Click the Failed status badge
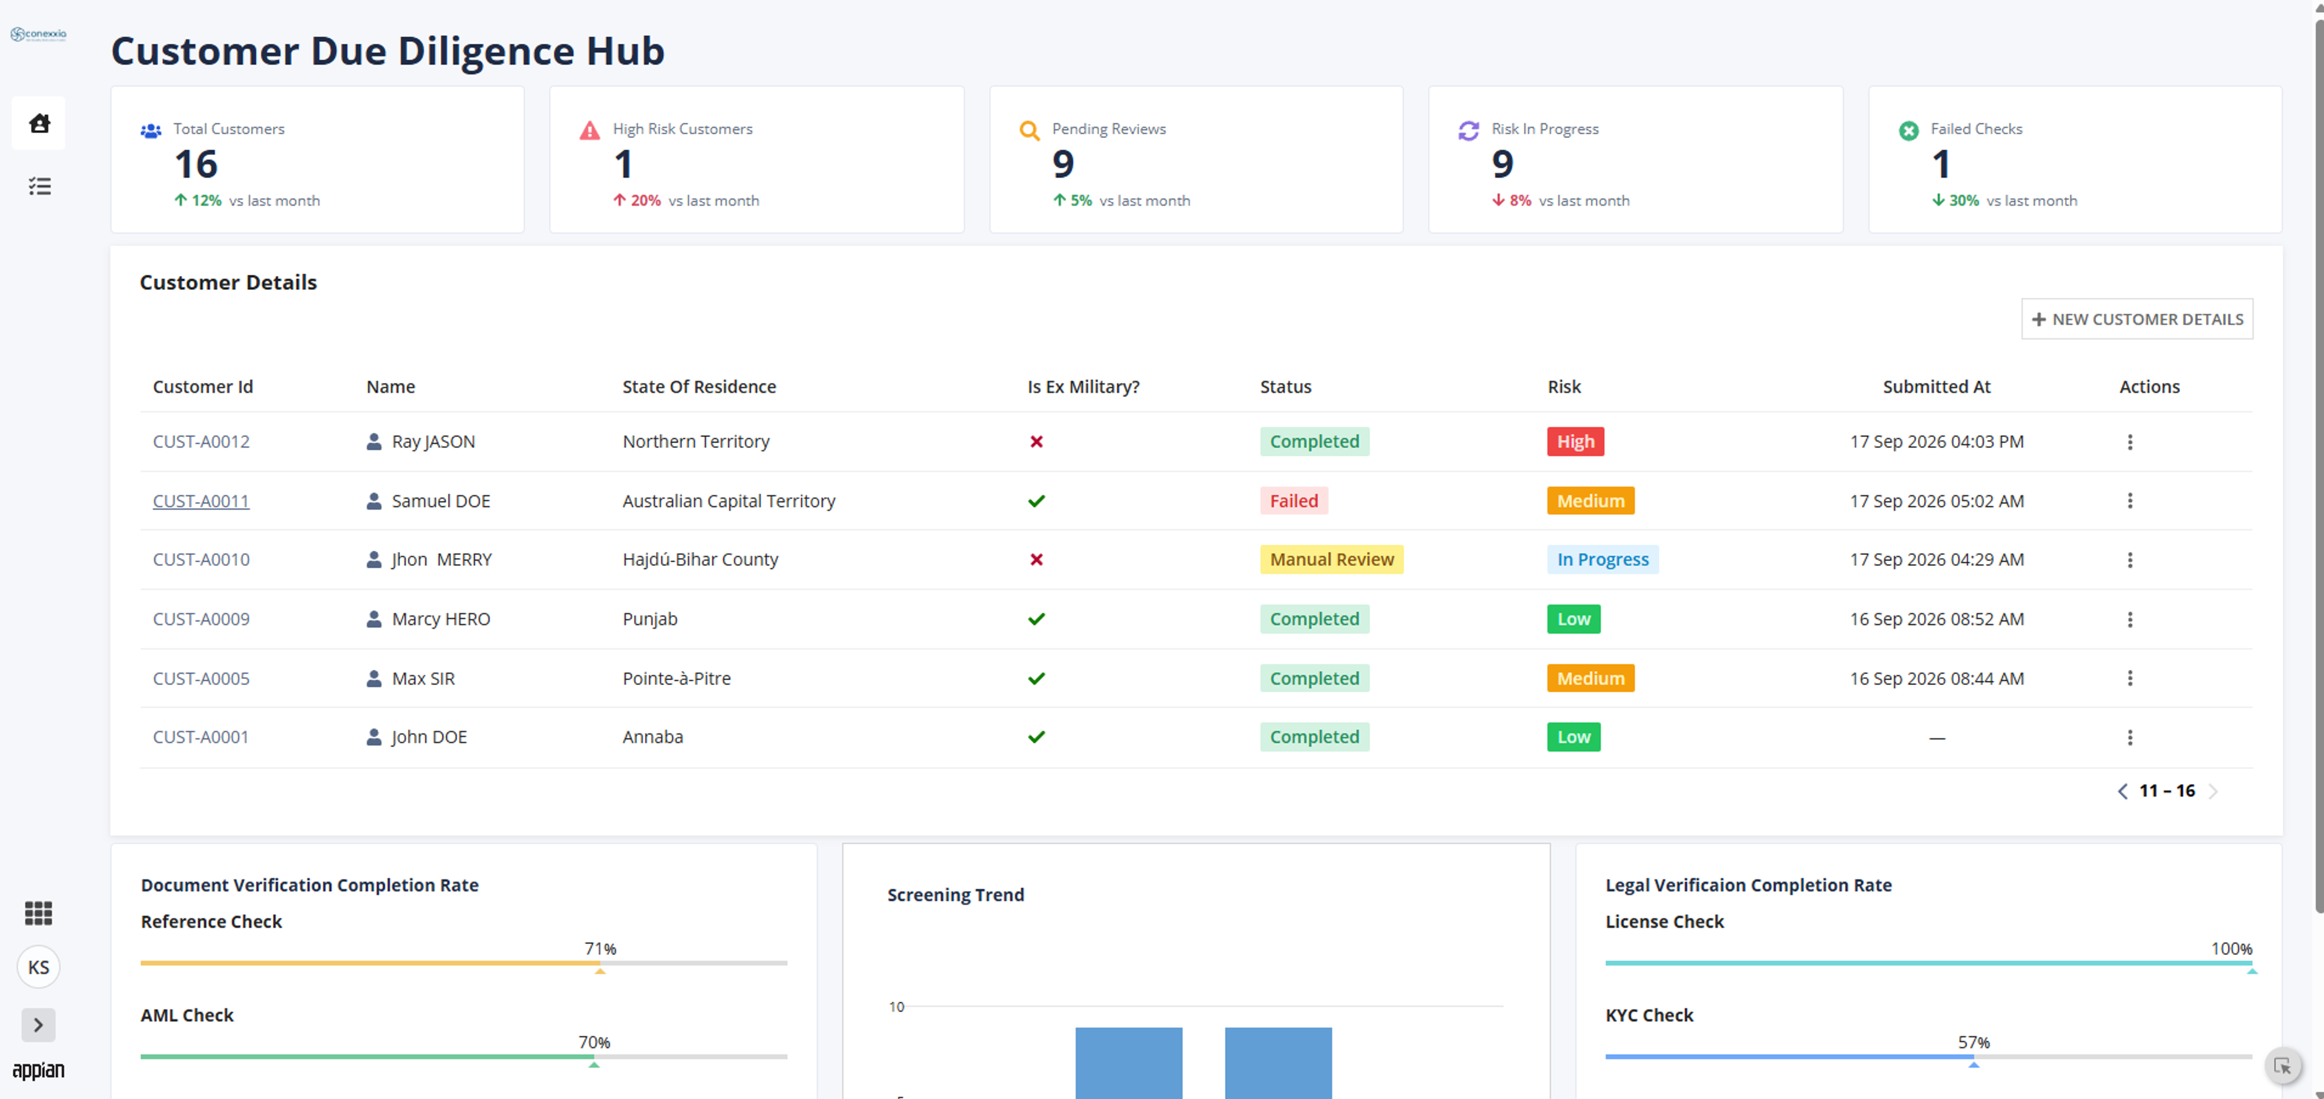This screenshot has width=2324, height=1099. [x=1294, y=500]
